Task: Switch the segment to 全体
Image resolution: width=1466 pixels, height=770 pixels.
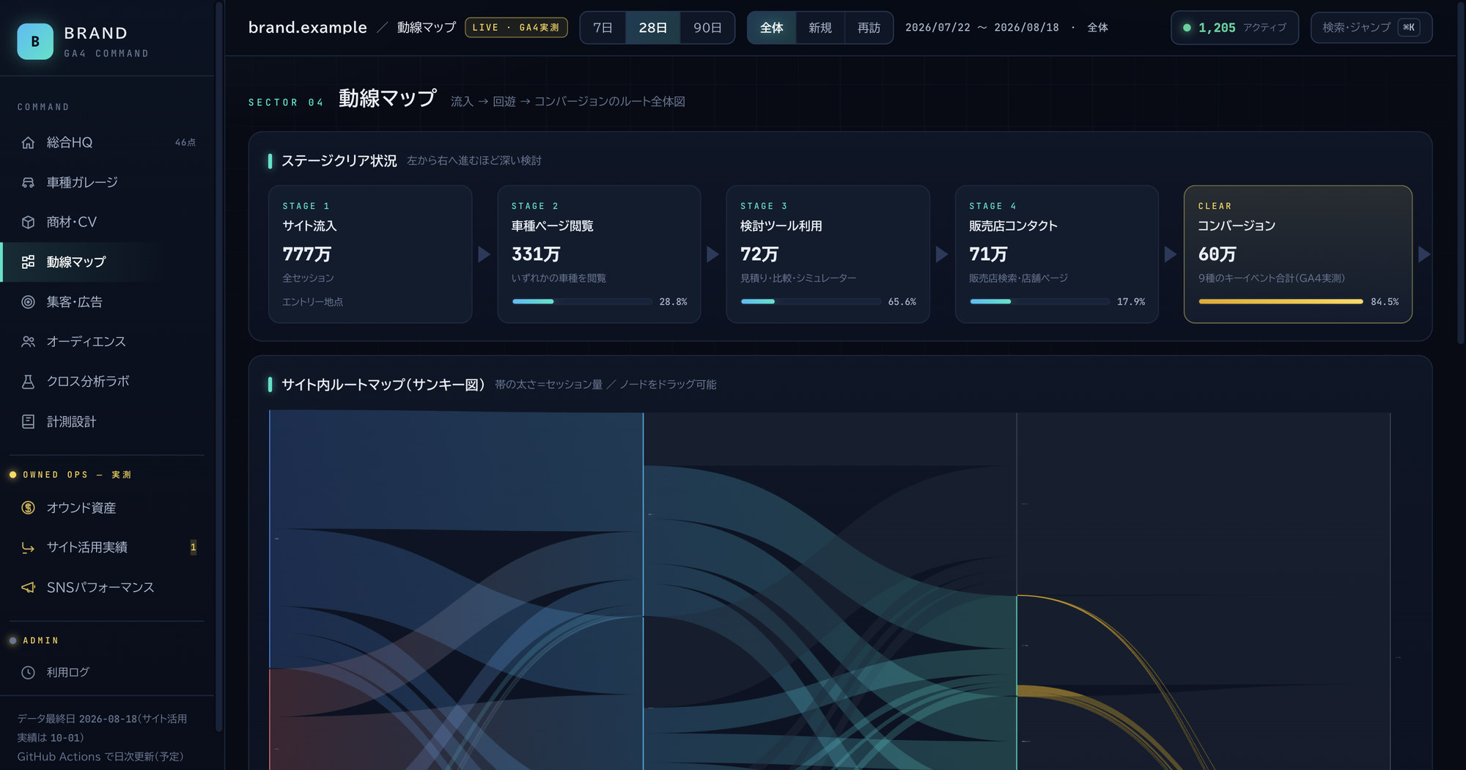Action: coord(771,28)
